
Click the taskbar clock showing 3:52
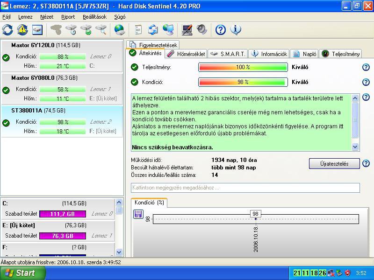tap(361, 273)
